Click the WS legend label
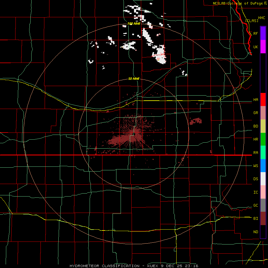The height and width of the screenshot is (268, 268). coord(256,166)
